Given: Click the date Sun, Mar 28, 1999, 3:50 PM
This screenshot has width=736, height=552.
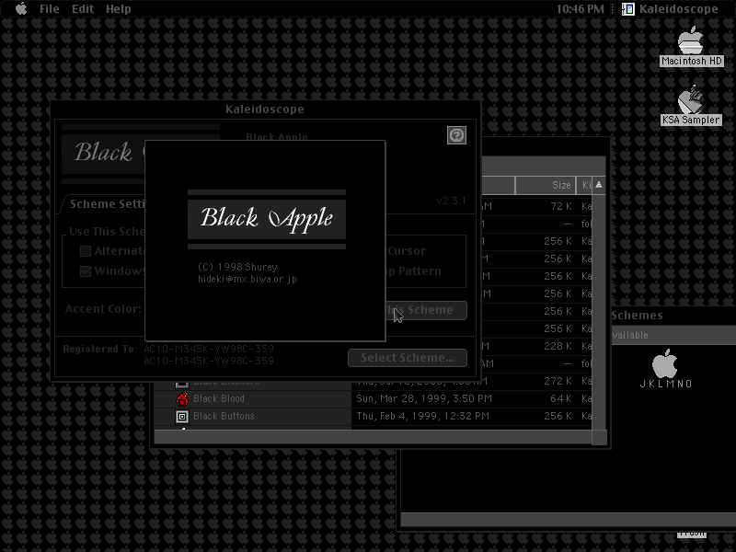Looking at the screenshot, I should [424, 399].
